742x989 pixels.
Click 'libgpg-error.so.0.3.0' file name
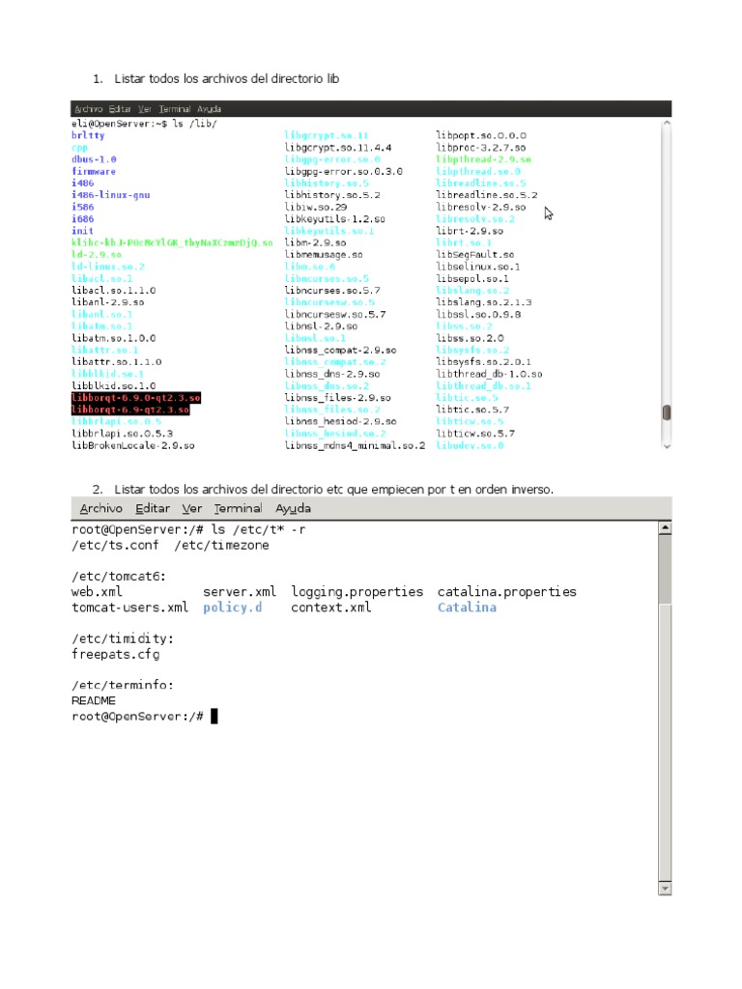(x=343, y=172)
